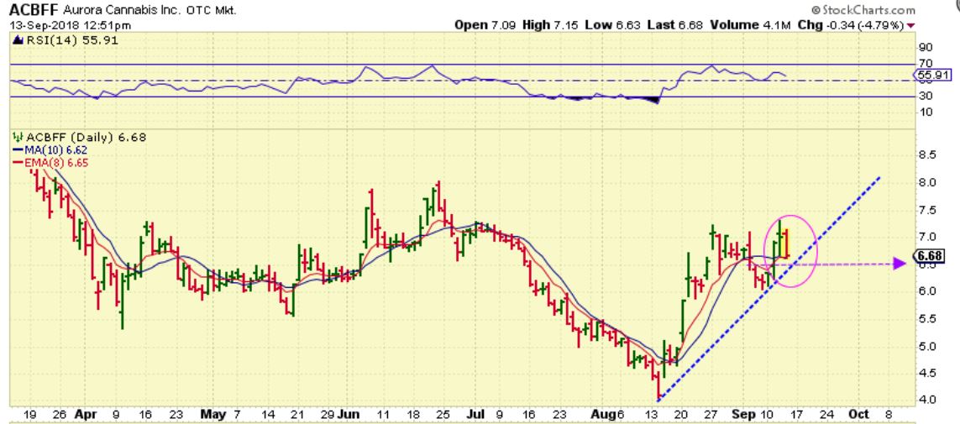Click the 7.5 price axis label
The image size is (960, 424).
(926, 210)
